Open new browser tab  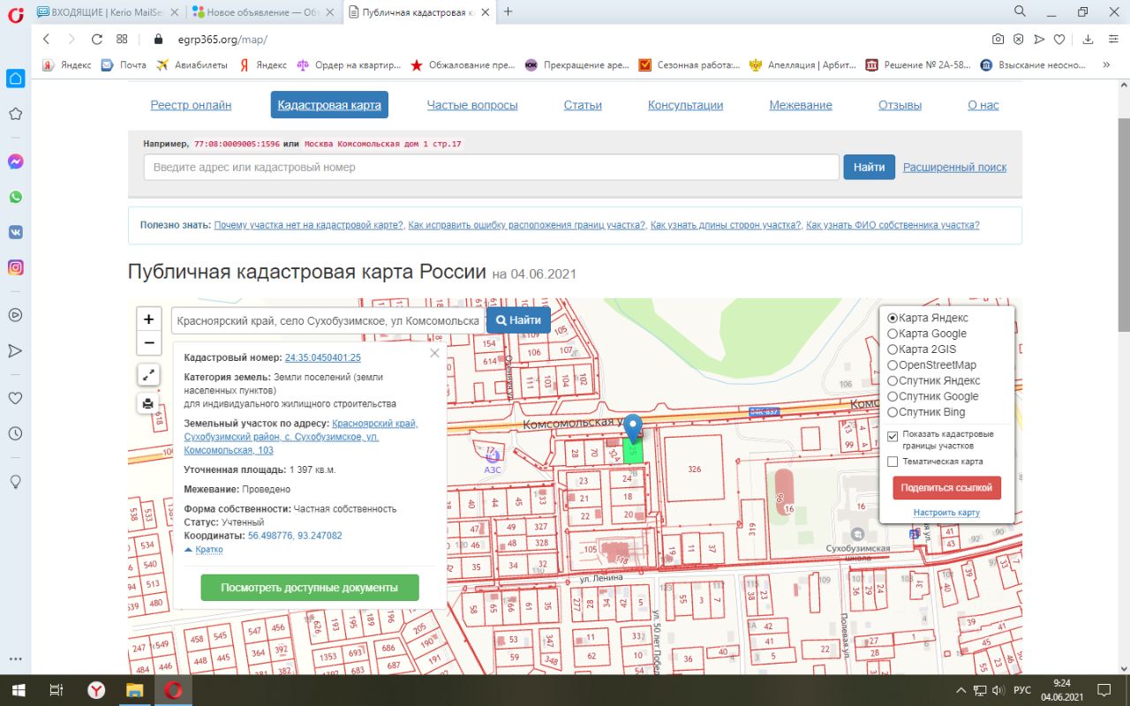[x=508, y=11]
